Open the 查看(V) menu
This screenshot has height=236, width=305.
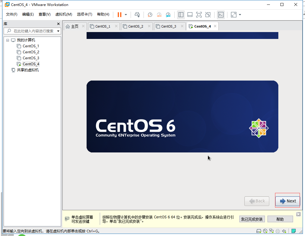click(44, 14)
